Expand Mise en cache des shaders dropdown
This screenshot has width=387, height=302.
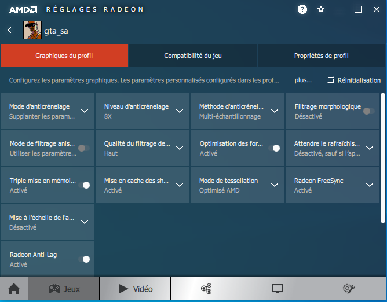point(180,185)
